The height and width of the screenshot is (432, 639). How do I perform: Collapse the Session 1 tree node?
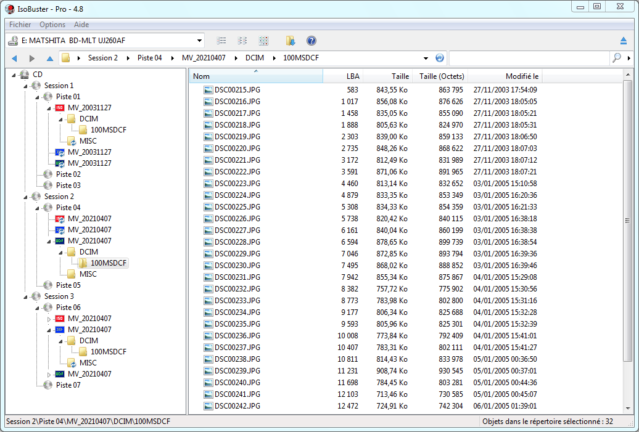coord(25,86)
